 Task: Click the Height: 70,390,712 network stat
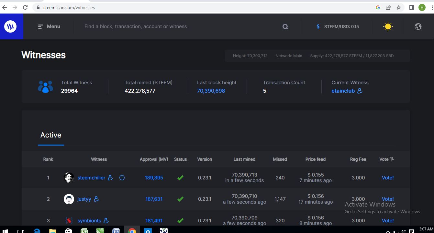(x=250, y=56)
